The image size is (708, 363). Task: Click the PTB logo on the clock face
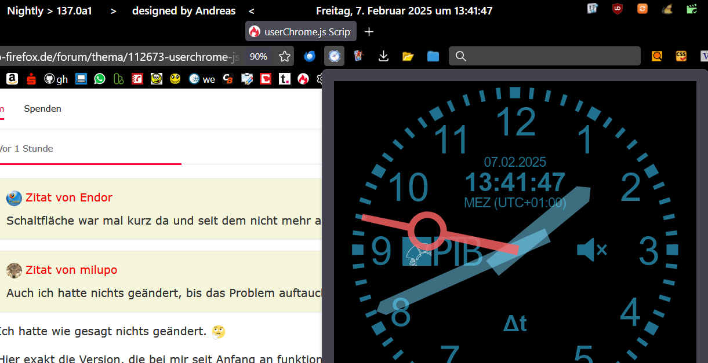[442, 252]
